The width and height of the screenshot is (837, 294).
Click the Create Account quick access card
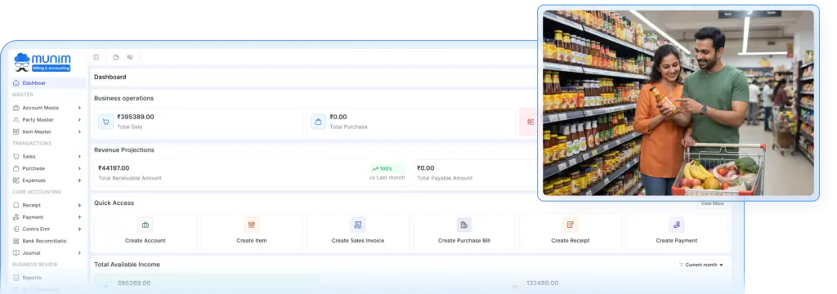[x=145, y=232]
